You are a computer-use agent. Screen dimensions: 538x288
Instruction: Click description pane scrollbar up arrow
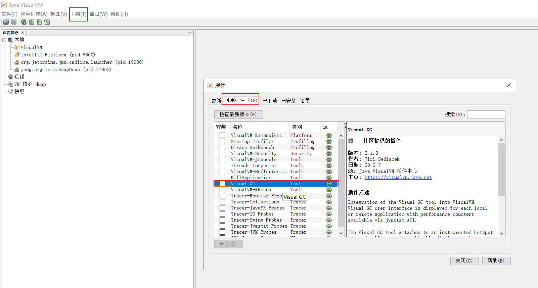[x=502, y=140]
